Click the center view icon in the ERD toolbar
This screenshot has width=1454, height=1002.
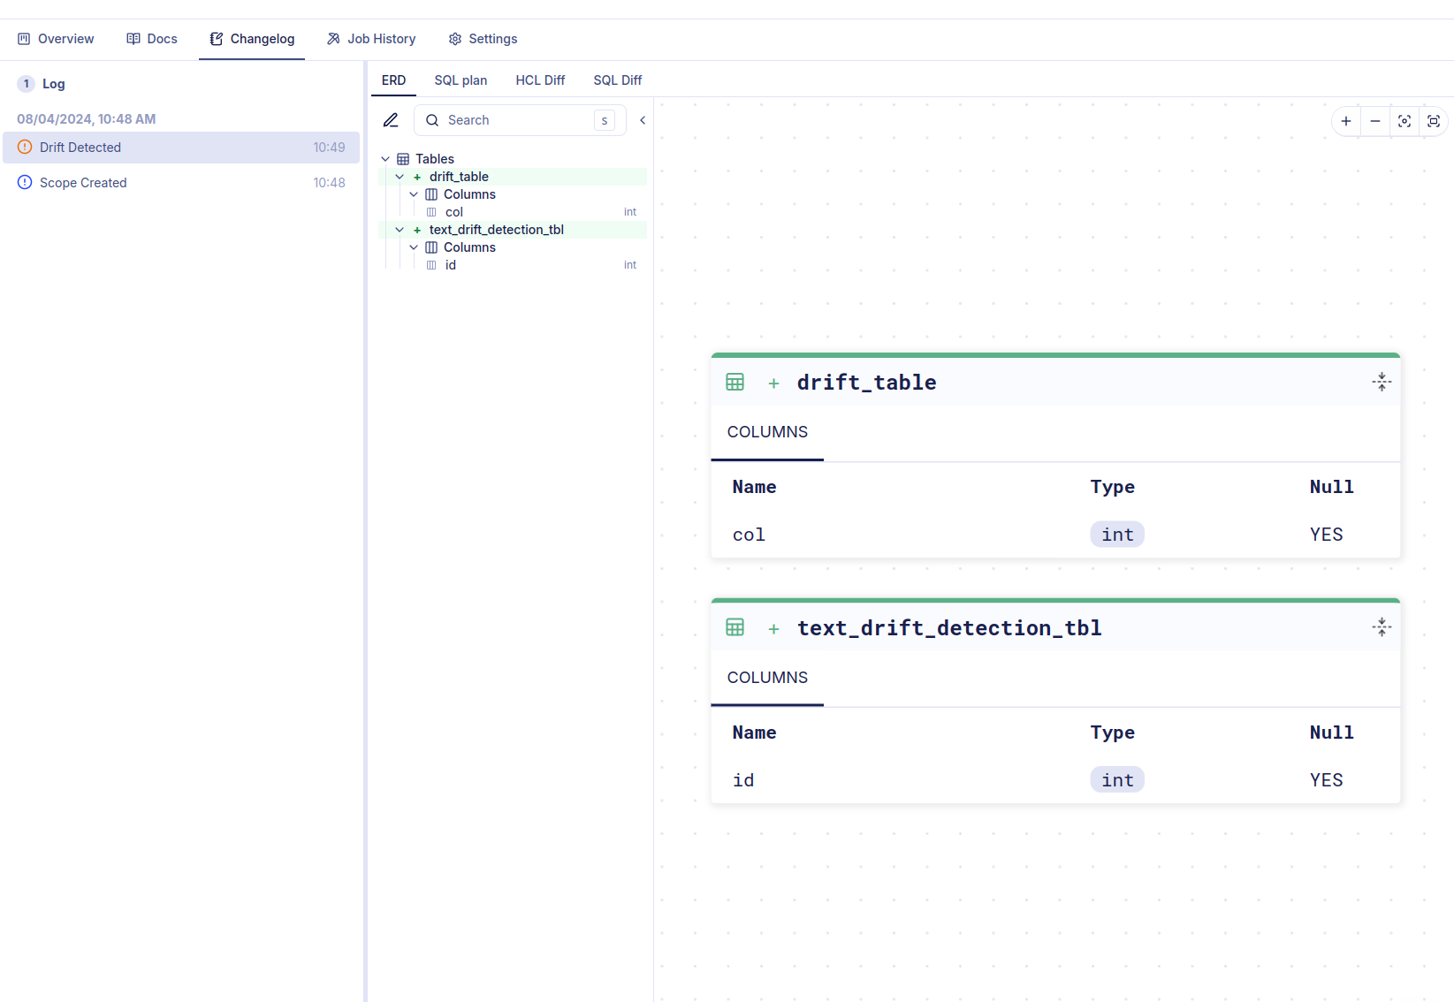pos(1404,121)
